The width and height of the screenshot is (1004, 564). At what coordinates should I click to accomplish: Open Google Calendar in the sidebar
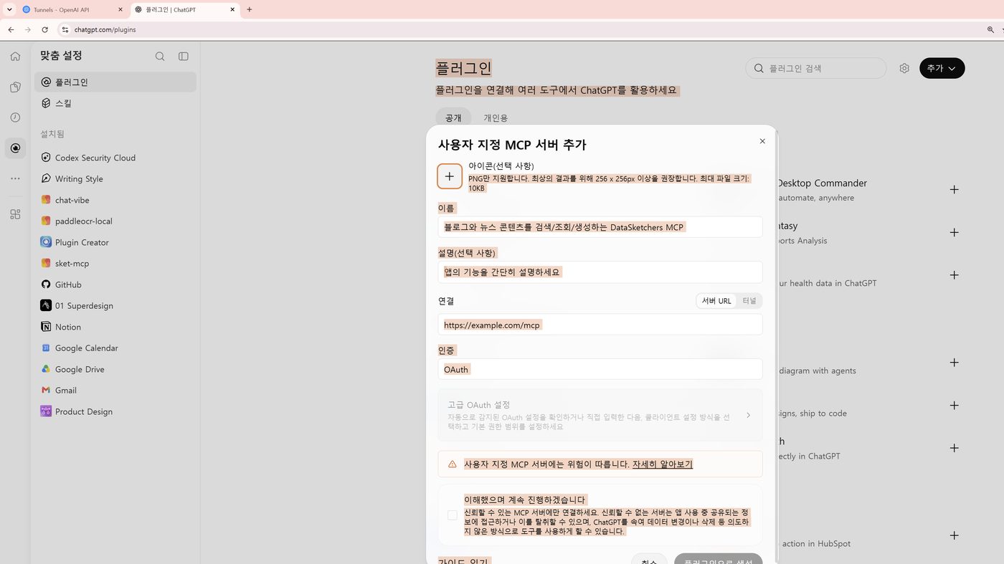115,348
